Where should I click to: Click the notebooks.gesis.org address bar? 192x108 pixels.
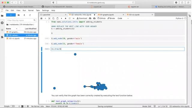coord(96,3)
